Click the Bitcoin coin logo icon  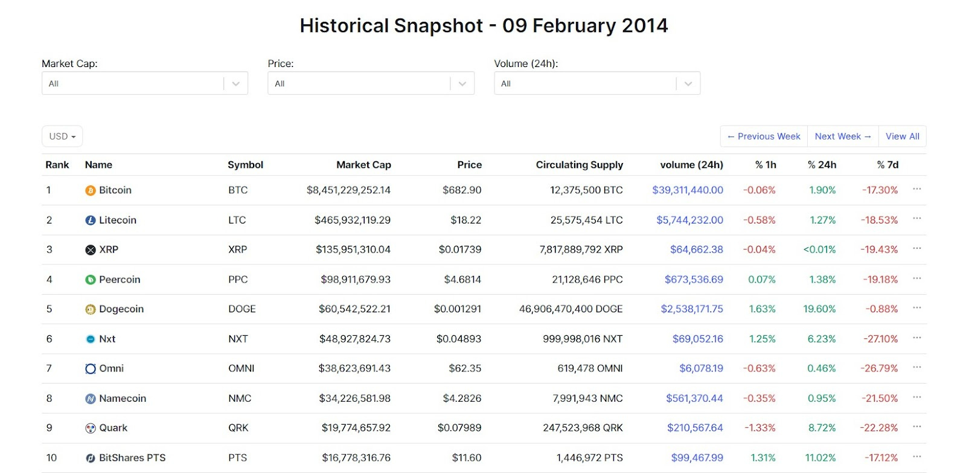91,190
